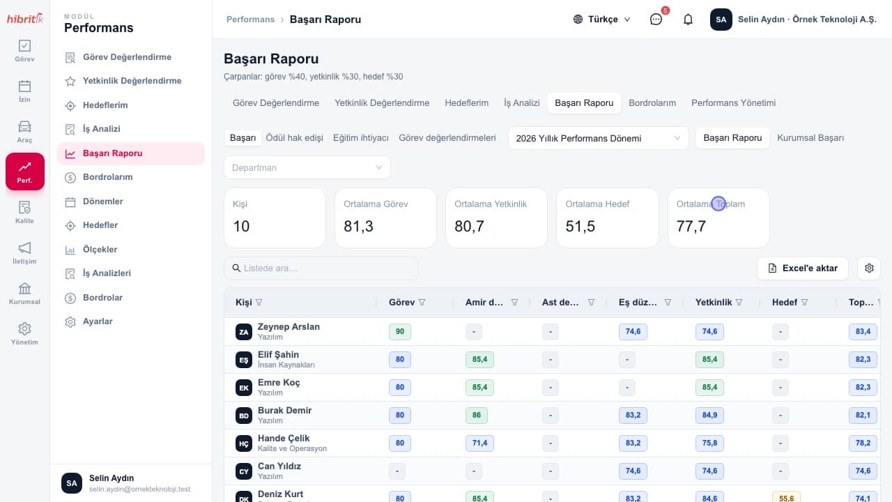Open the İzin module in the left rail
The width and height of the screenshot is (892, 502).
[x=24, y=91]
